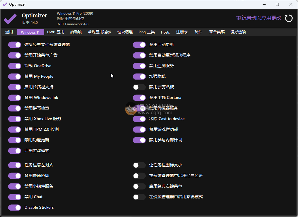Image resolution: width=298 pixels, height=217 pixels.
Task: Toggle 禁用功能更新 switch
Action: (15, 140)
